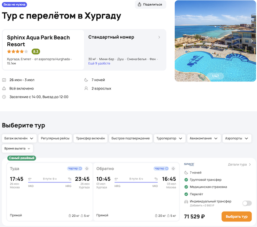
Task: Click the Space tour operator logo
Action: (189, 164)
